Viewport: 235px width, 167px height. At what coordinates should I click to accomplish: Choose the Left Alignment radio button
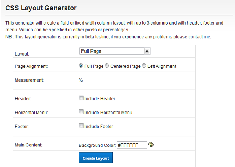coord(144,66)
